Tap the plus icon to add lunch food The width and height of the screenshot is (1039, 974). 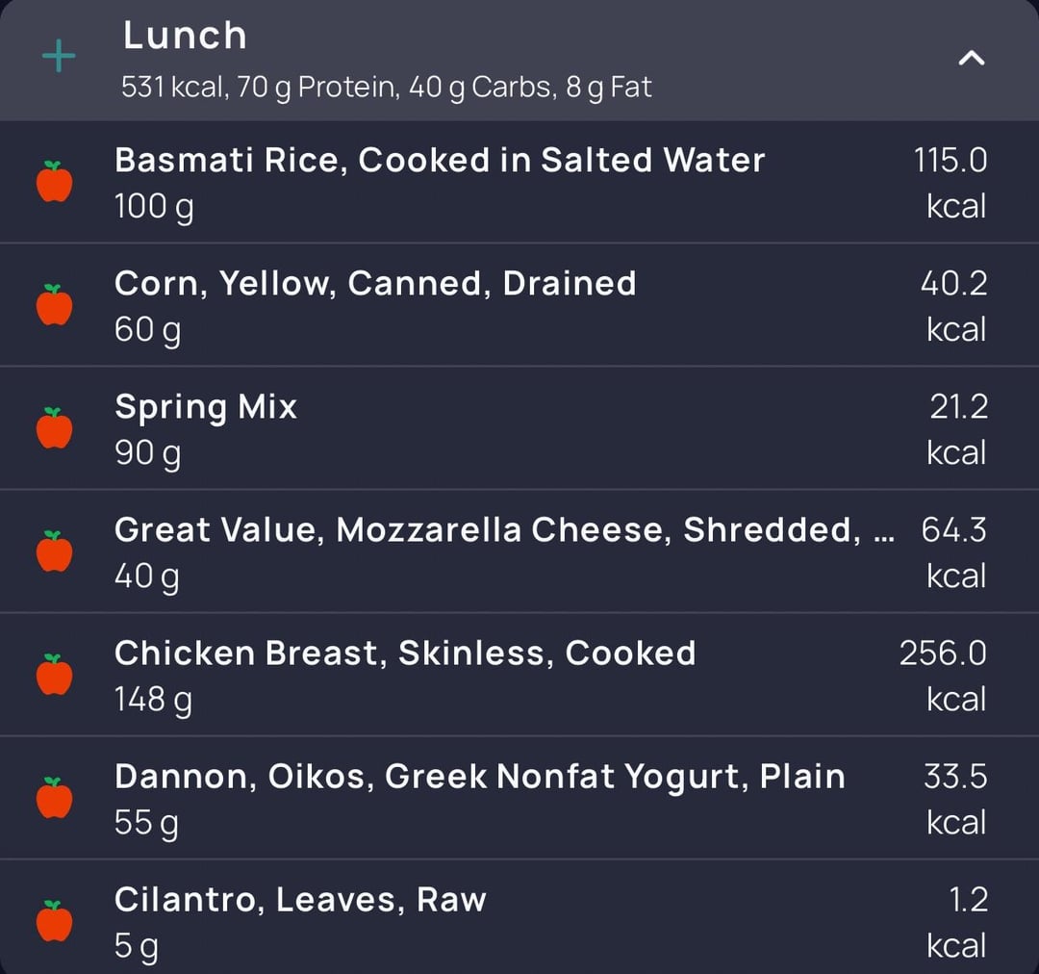[x=59, y=56]
